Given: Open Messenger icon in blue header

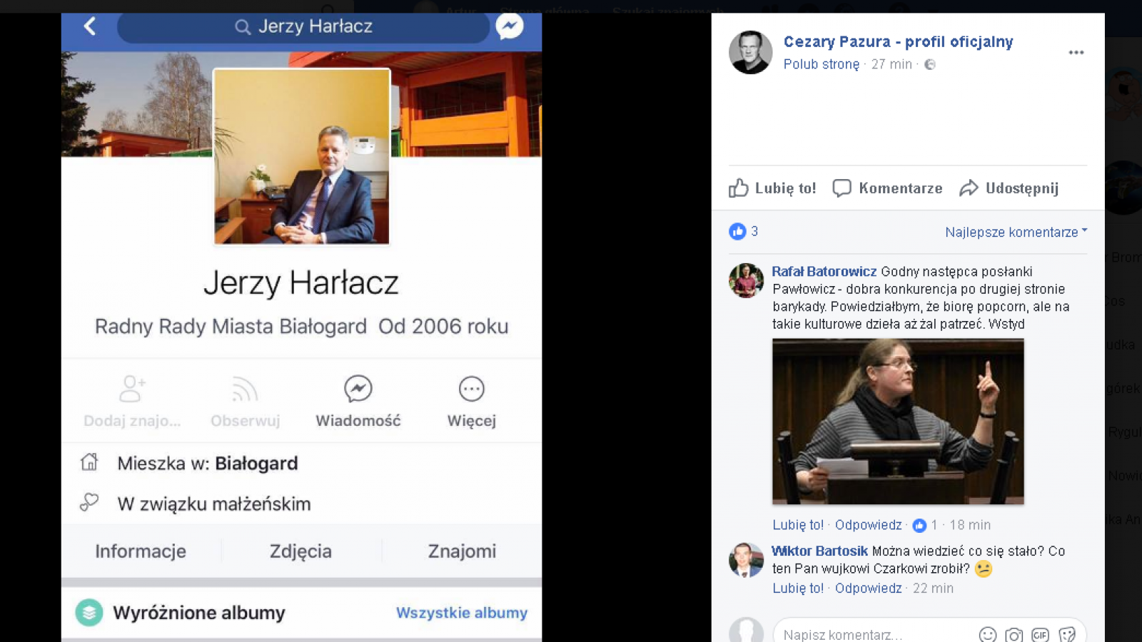Looking at the screenshot, I should pos(510,26).
